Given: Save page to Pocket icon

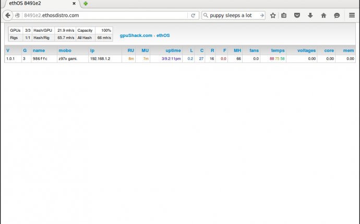Looking at the screenshot, I should pos(297,15).
